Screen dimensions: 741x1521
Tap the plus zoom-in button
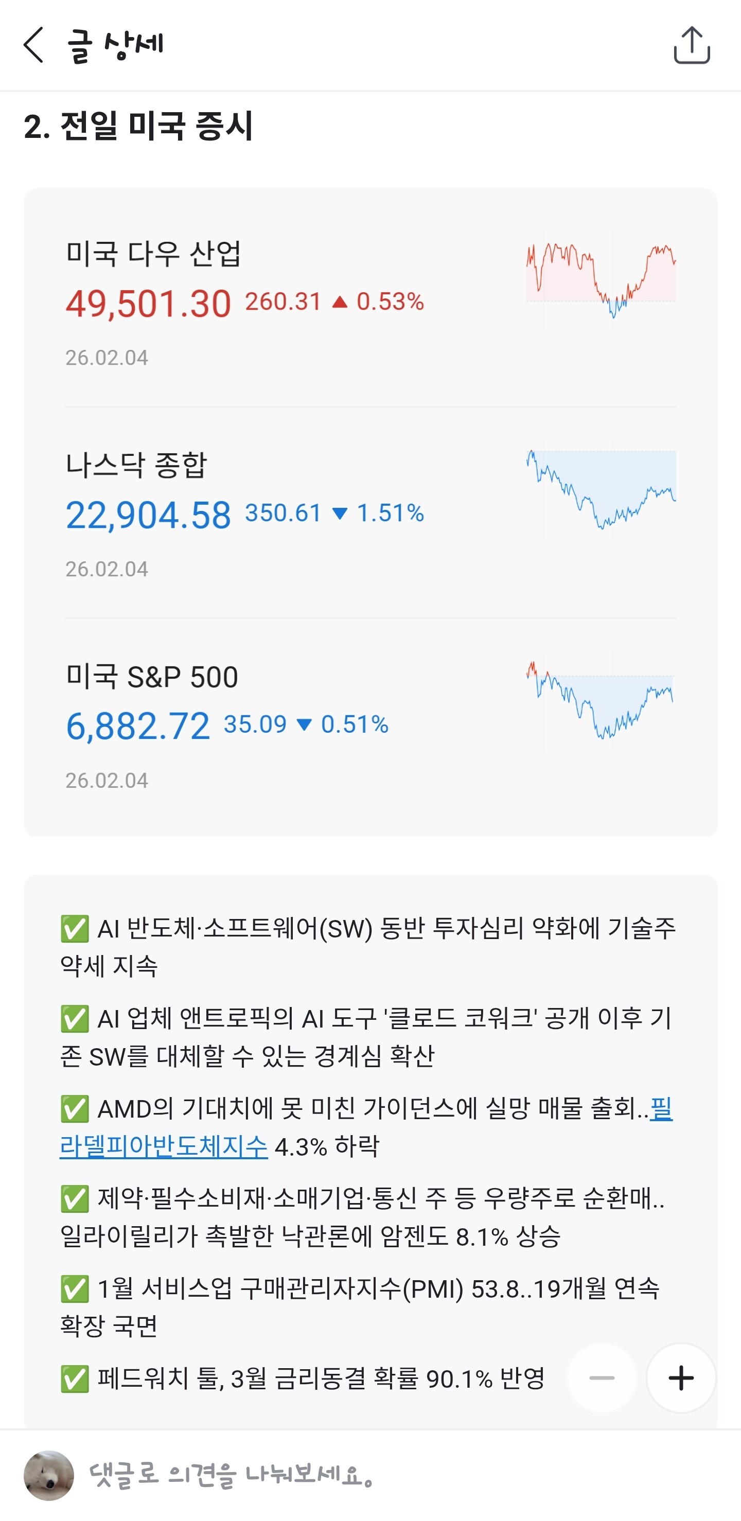click(x=681, y=1377)
